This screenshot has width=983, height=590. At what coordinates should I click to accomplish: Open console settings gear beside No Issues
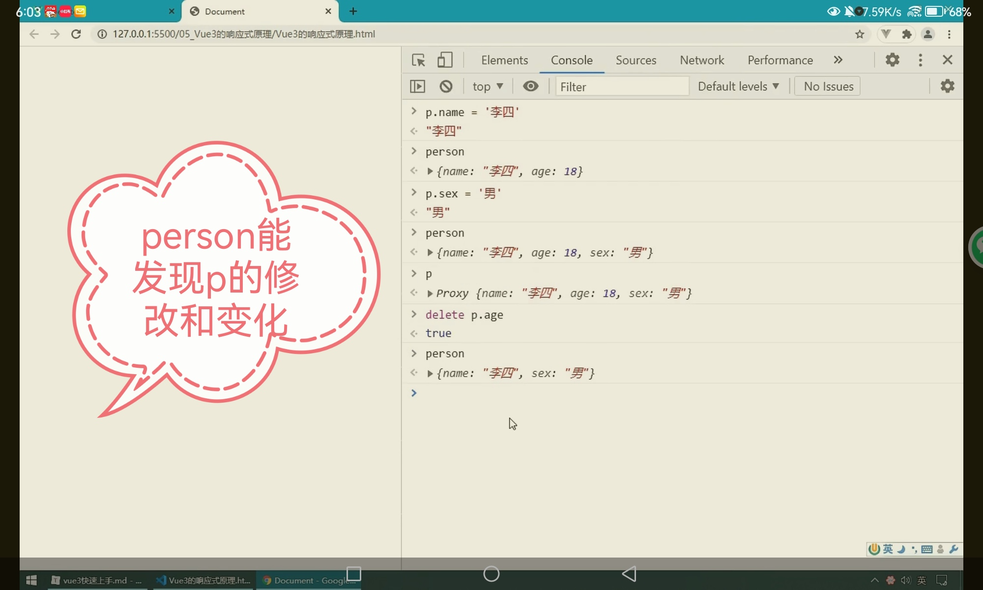pyautogui.click(x=947, y=86)
